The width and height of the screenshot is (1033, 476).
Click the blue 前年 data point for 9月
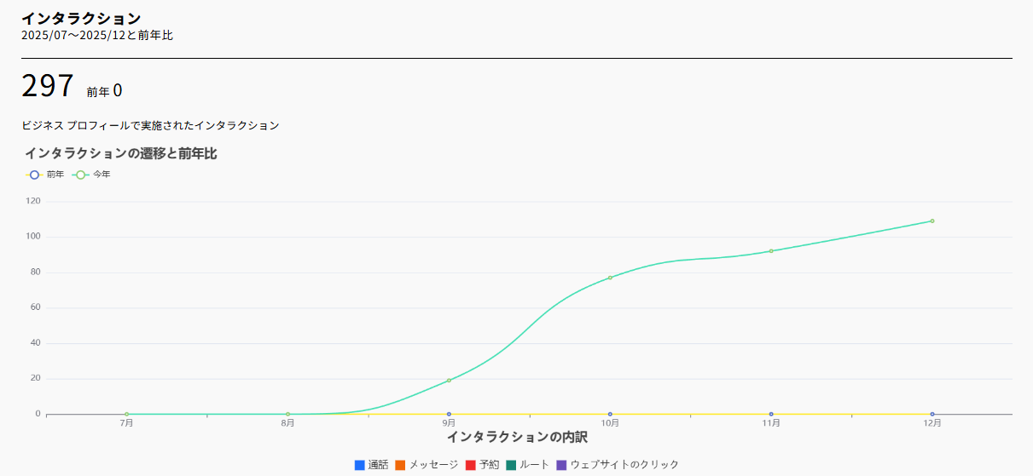(x=449, y=414)
